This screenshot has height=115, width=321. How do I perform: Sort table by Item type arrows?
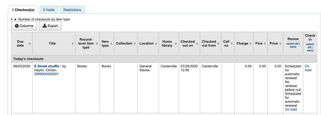(111, 43)
